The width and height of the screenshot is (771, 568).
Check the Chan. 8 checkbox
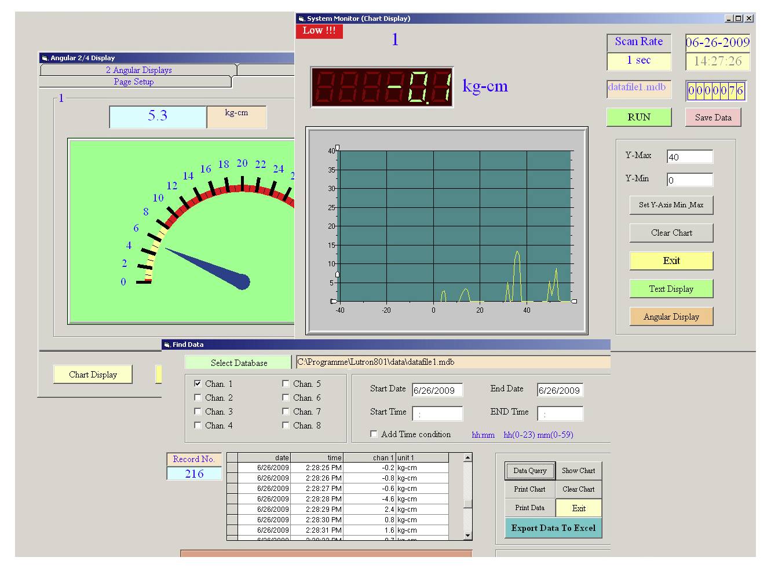point(286,425)
